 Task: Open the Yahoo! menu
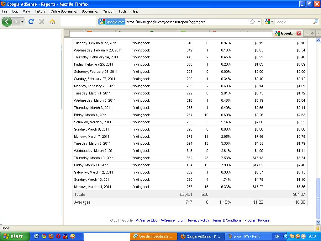(x=108, y=11)
